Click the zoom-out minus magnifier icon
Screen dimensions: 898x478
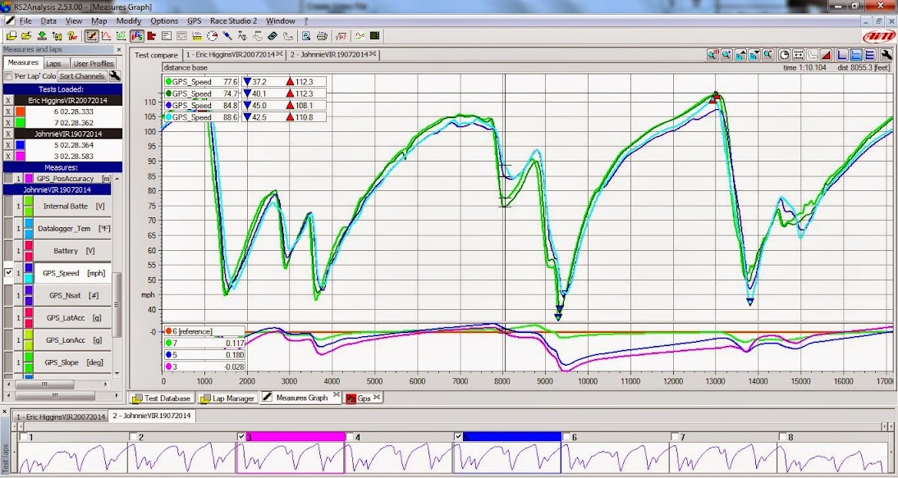pyautogui.click(x=768, y=55)
